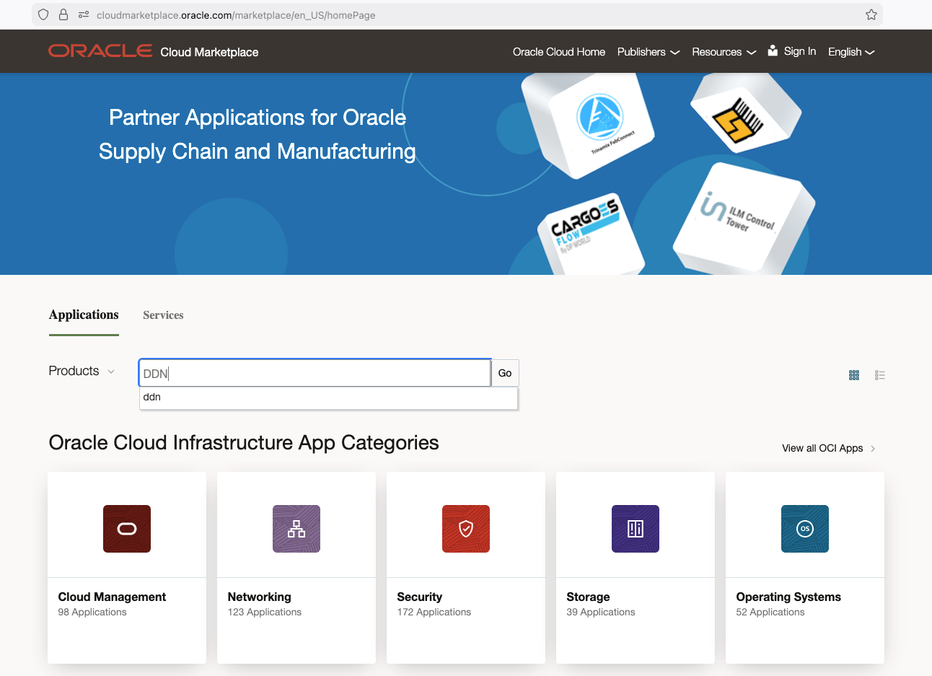
Task: Switch to list view layout
Action: [880, 375]
